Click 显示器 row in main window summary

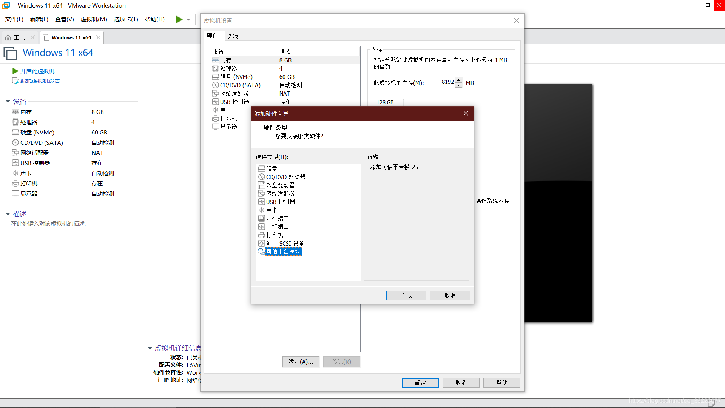(x=62, y=193)
